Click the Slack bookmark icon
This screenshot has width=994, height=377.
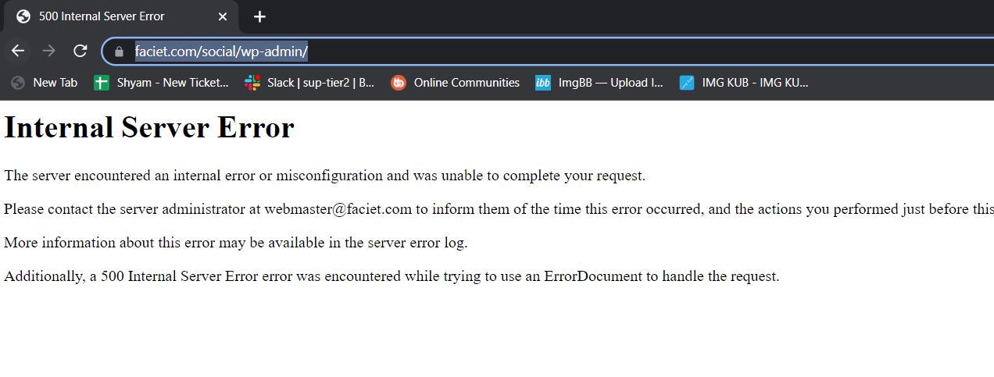[252, 83]
